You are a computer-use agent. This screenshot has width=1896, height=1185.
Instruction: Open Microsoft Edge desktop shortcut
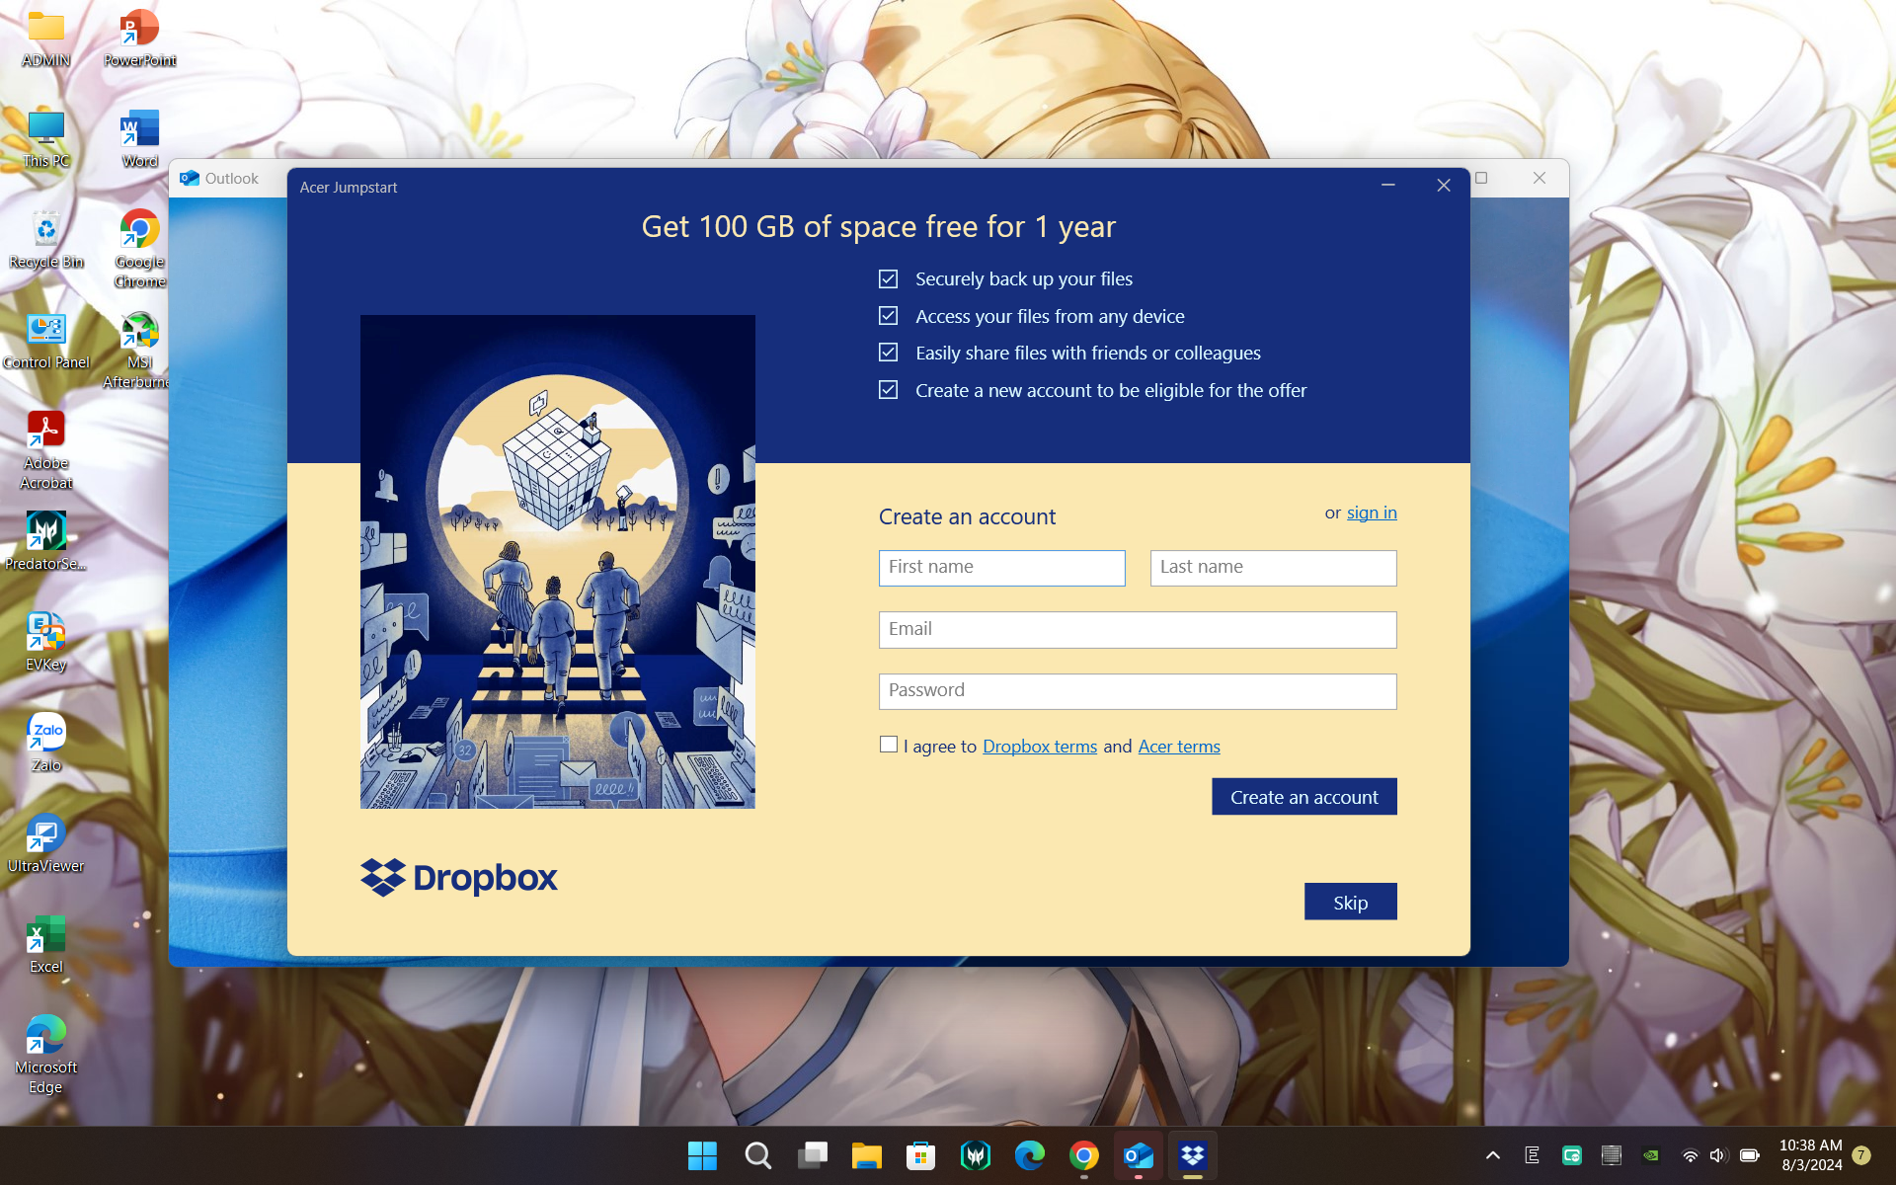coord(46,1055)
